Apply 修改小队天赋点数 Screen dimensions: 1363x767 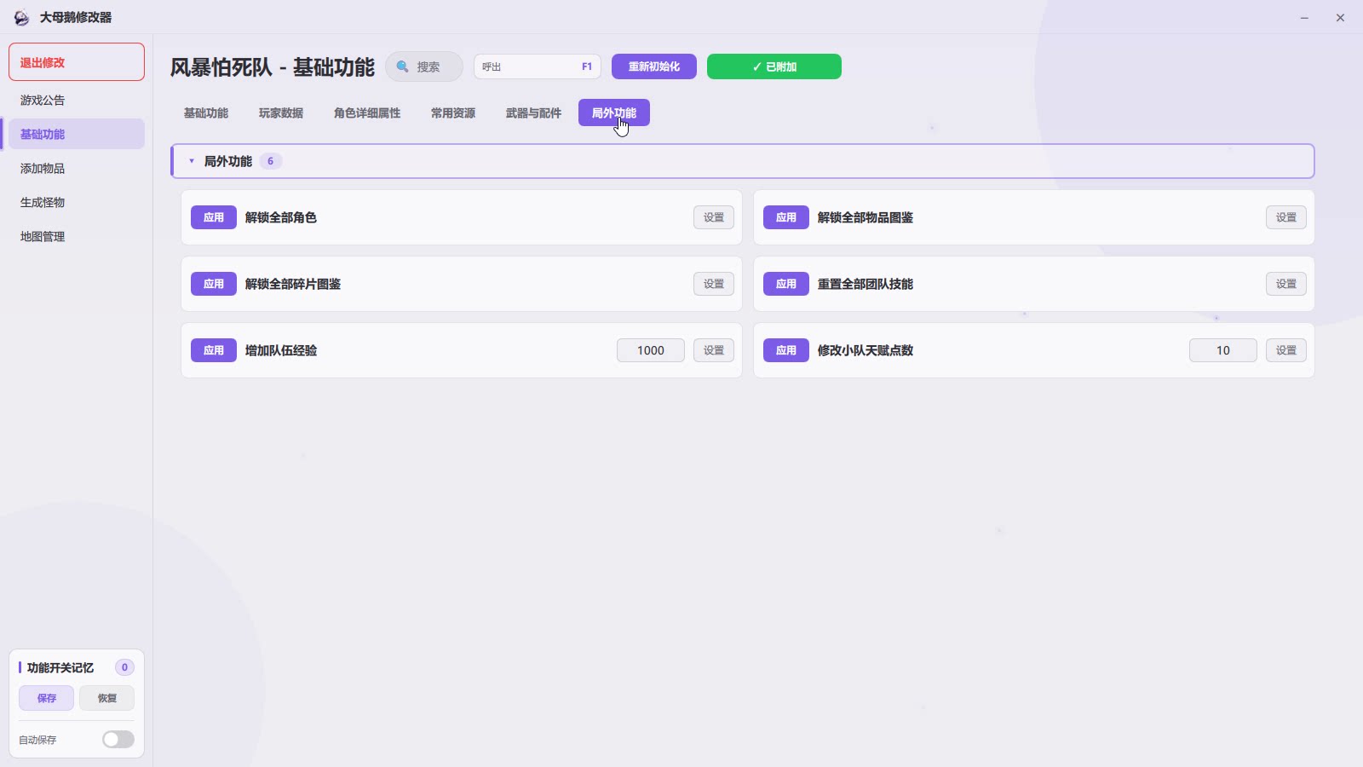pos(786,350)
